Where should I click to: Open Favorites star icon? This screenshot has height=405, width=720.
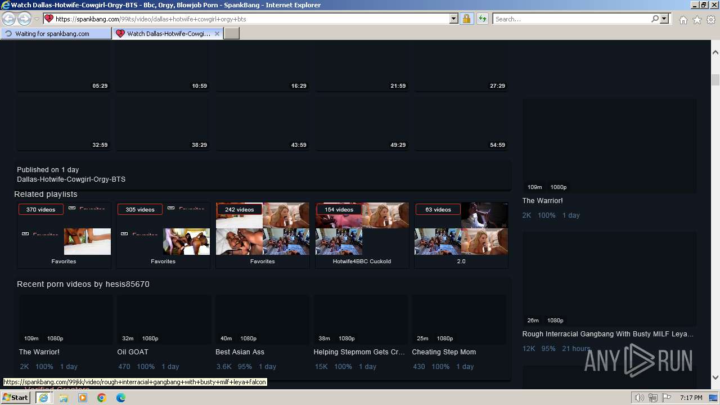tap(697, 20)
